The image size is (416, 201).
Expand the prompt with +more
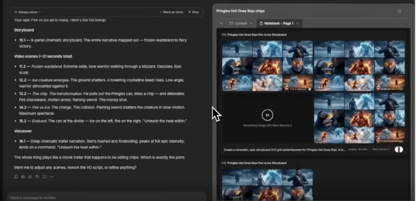(x=352, y=150)
